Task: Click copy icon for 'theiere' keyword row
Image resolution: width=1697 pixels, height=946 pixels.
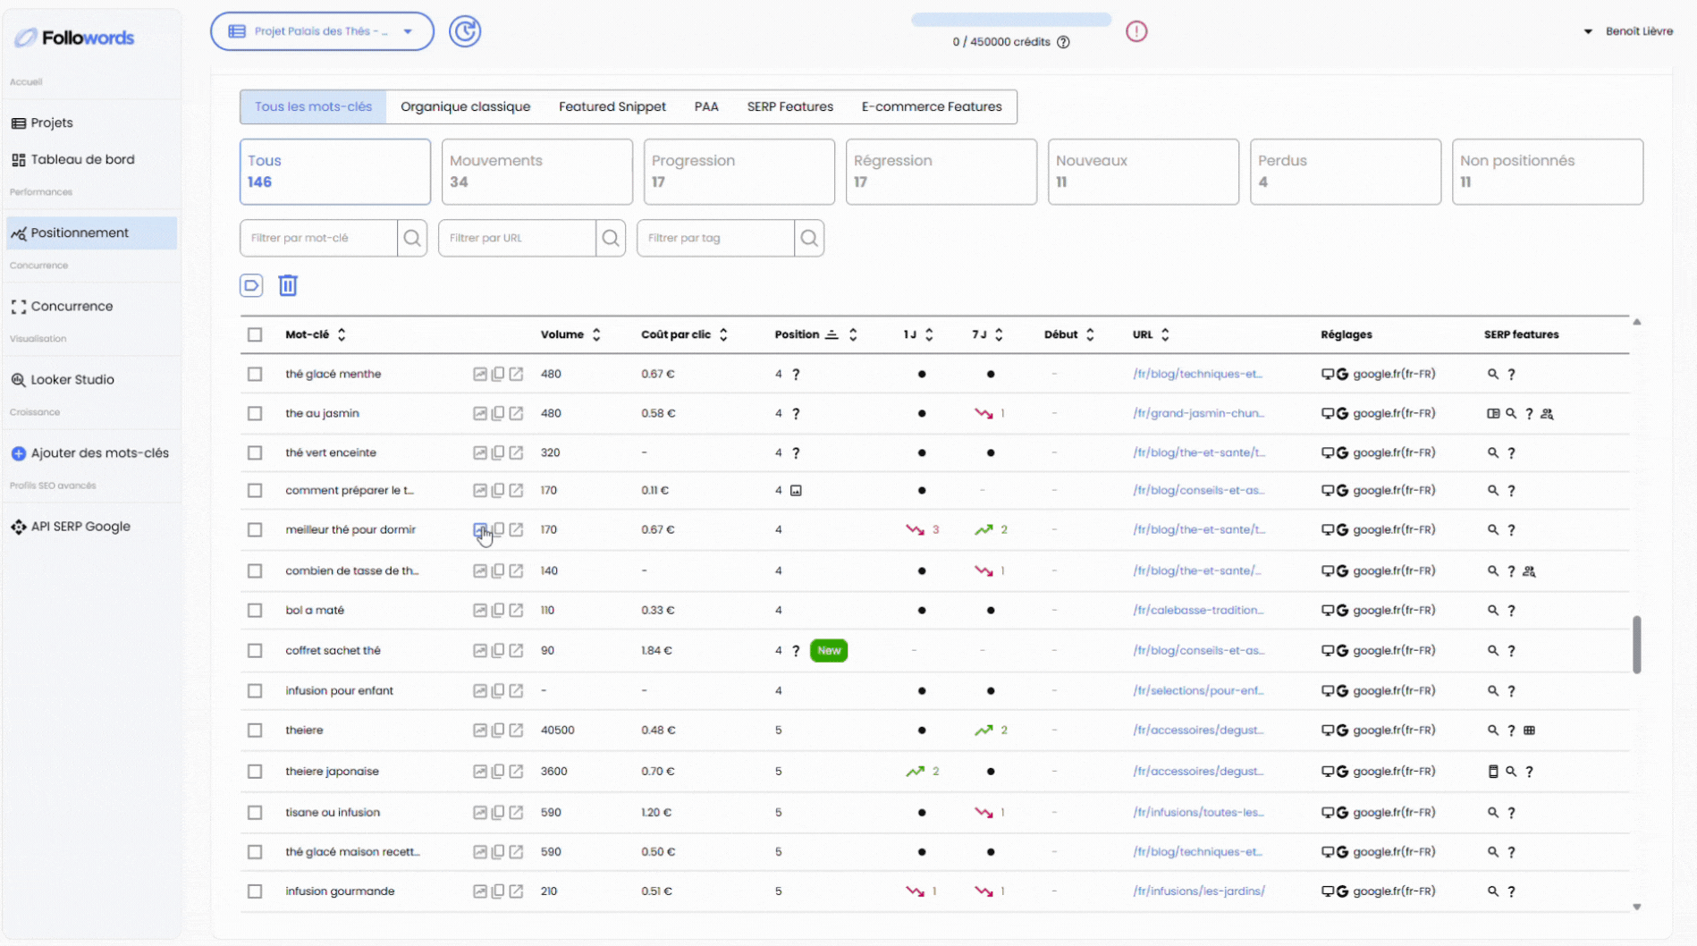Action: [x=498, y=731]
